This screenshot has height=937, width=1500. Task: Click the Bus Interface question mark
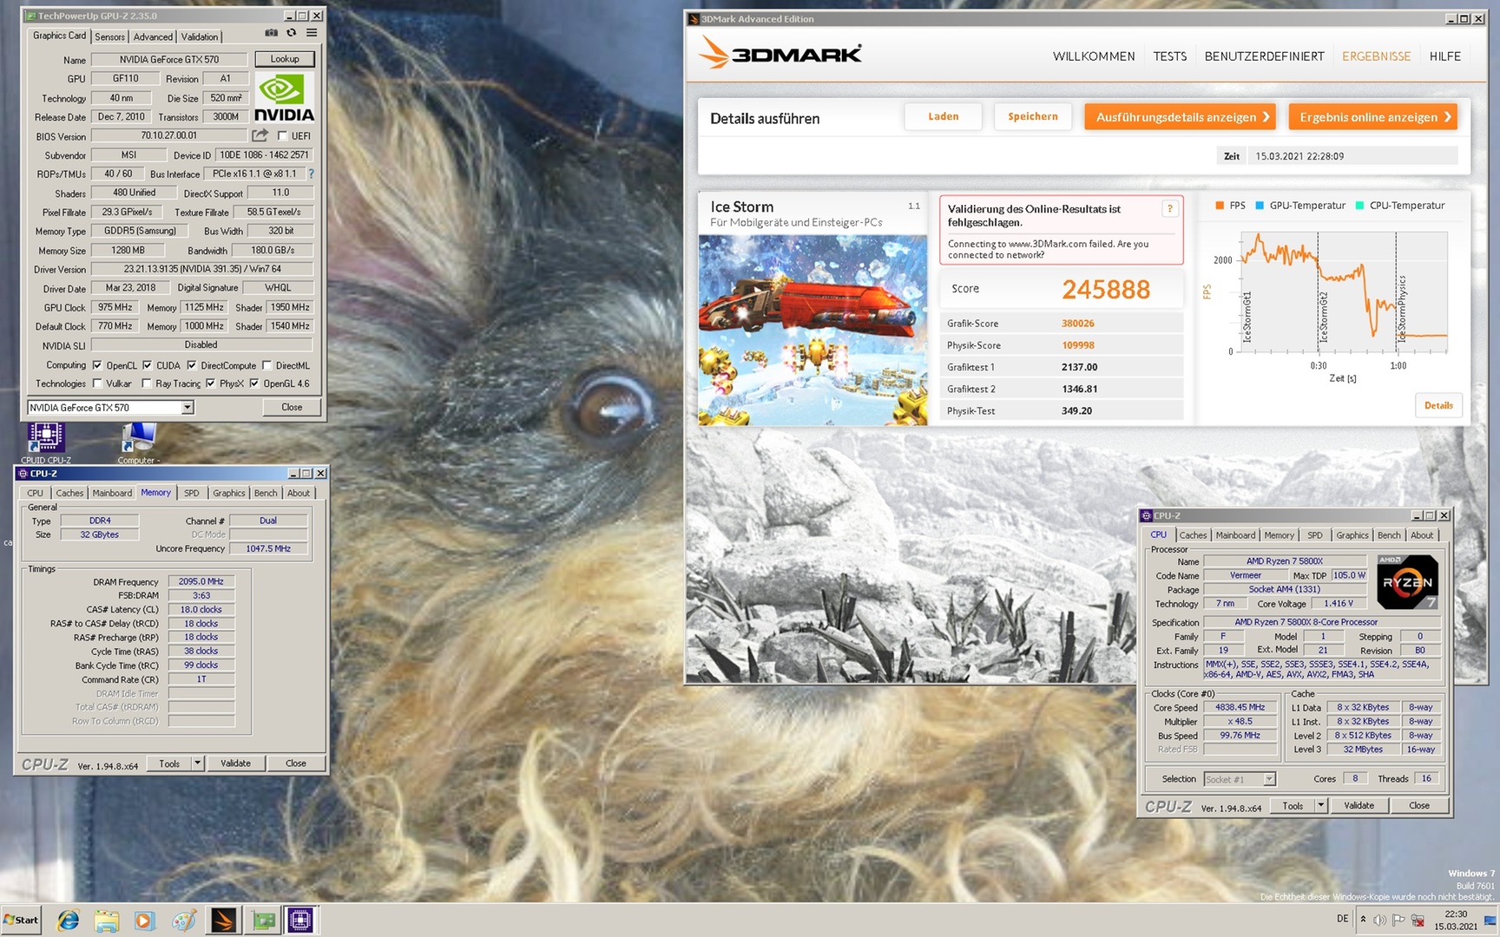[x=311, y=174]
